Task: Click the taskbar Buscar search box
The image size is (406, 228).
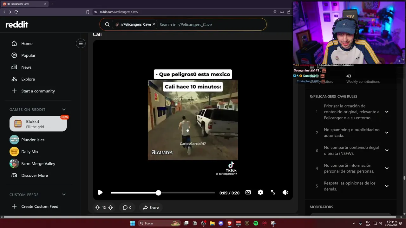Action: [160, 223]
